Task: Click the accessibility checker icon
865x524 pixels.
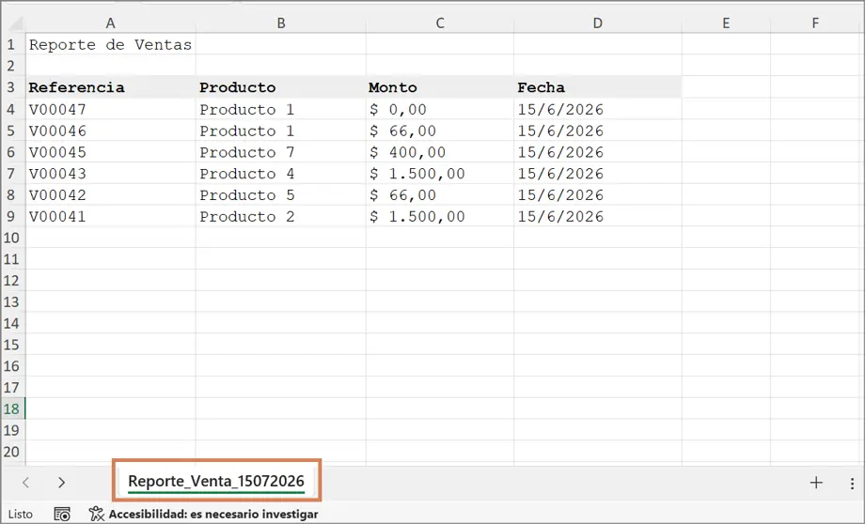Action: pyautogui.click(x=97, y=514)
